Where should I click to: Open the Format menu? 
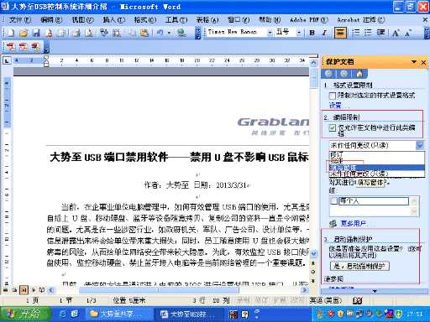tap(144, 20)
